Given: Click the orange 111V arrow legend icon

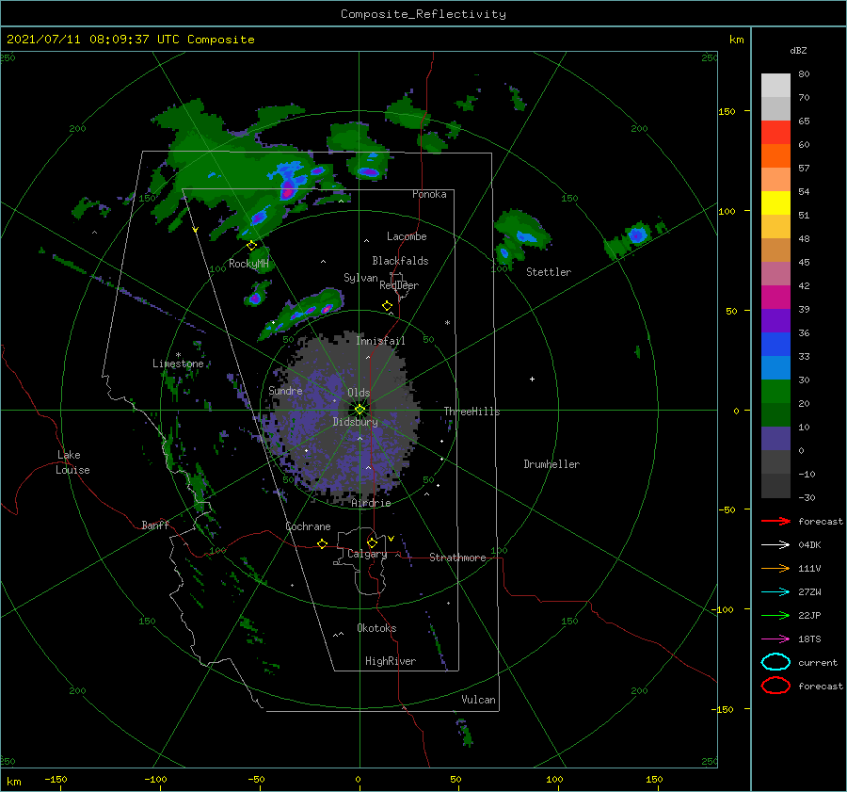Looking at the screenshot, I should point(775,568).
